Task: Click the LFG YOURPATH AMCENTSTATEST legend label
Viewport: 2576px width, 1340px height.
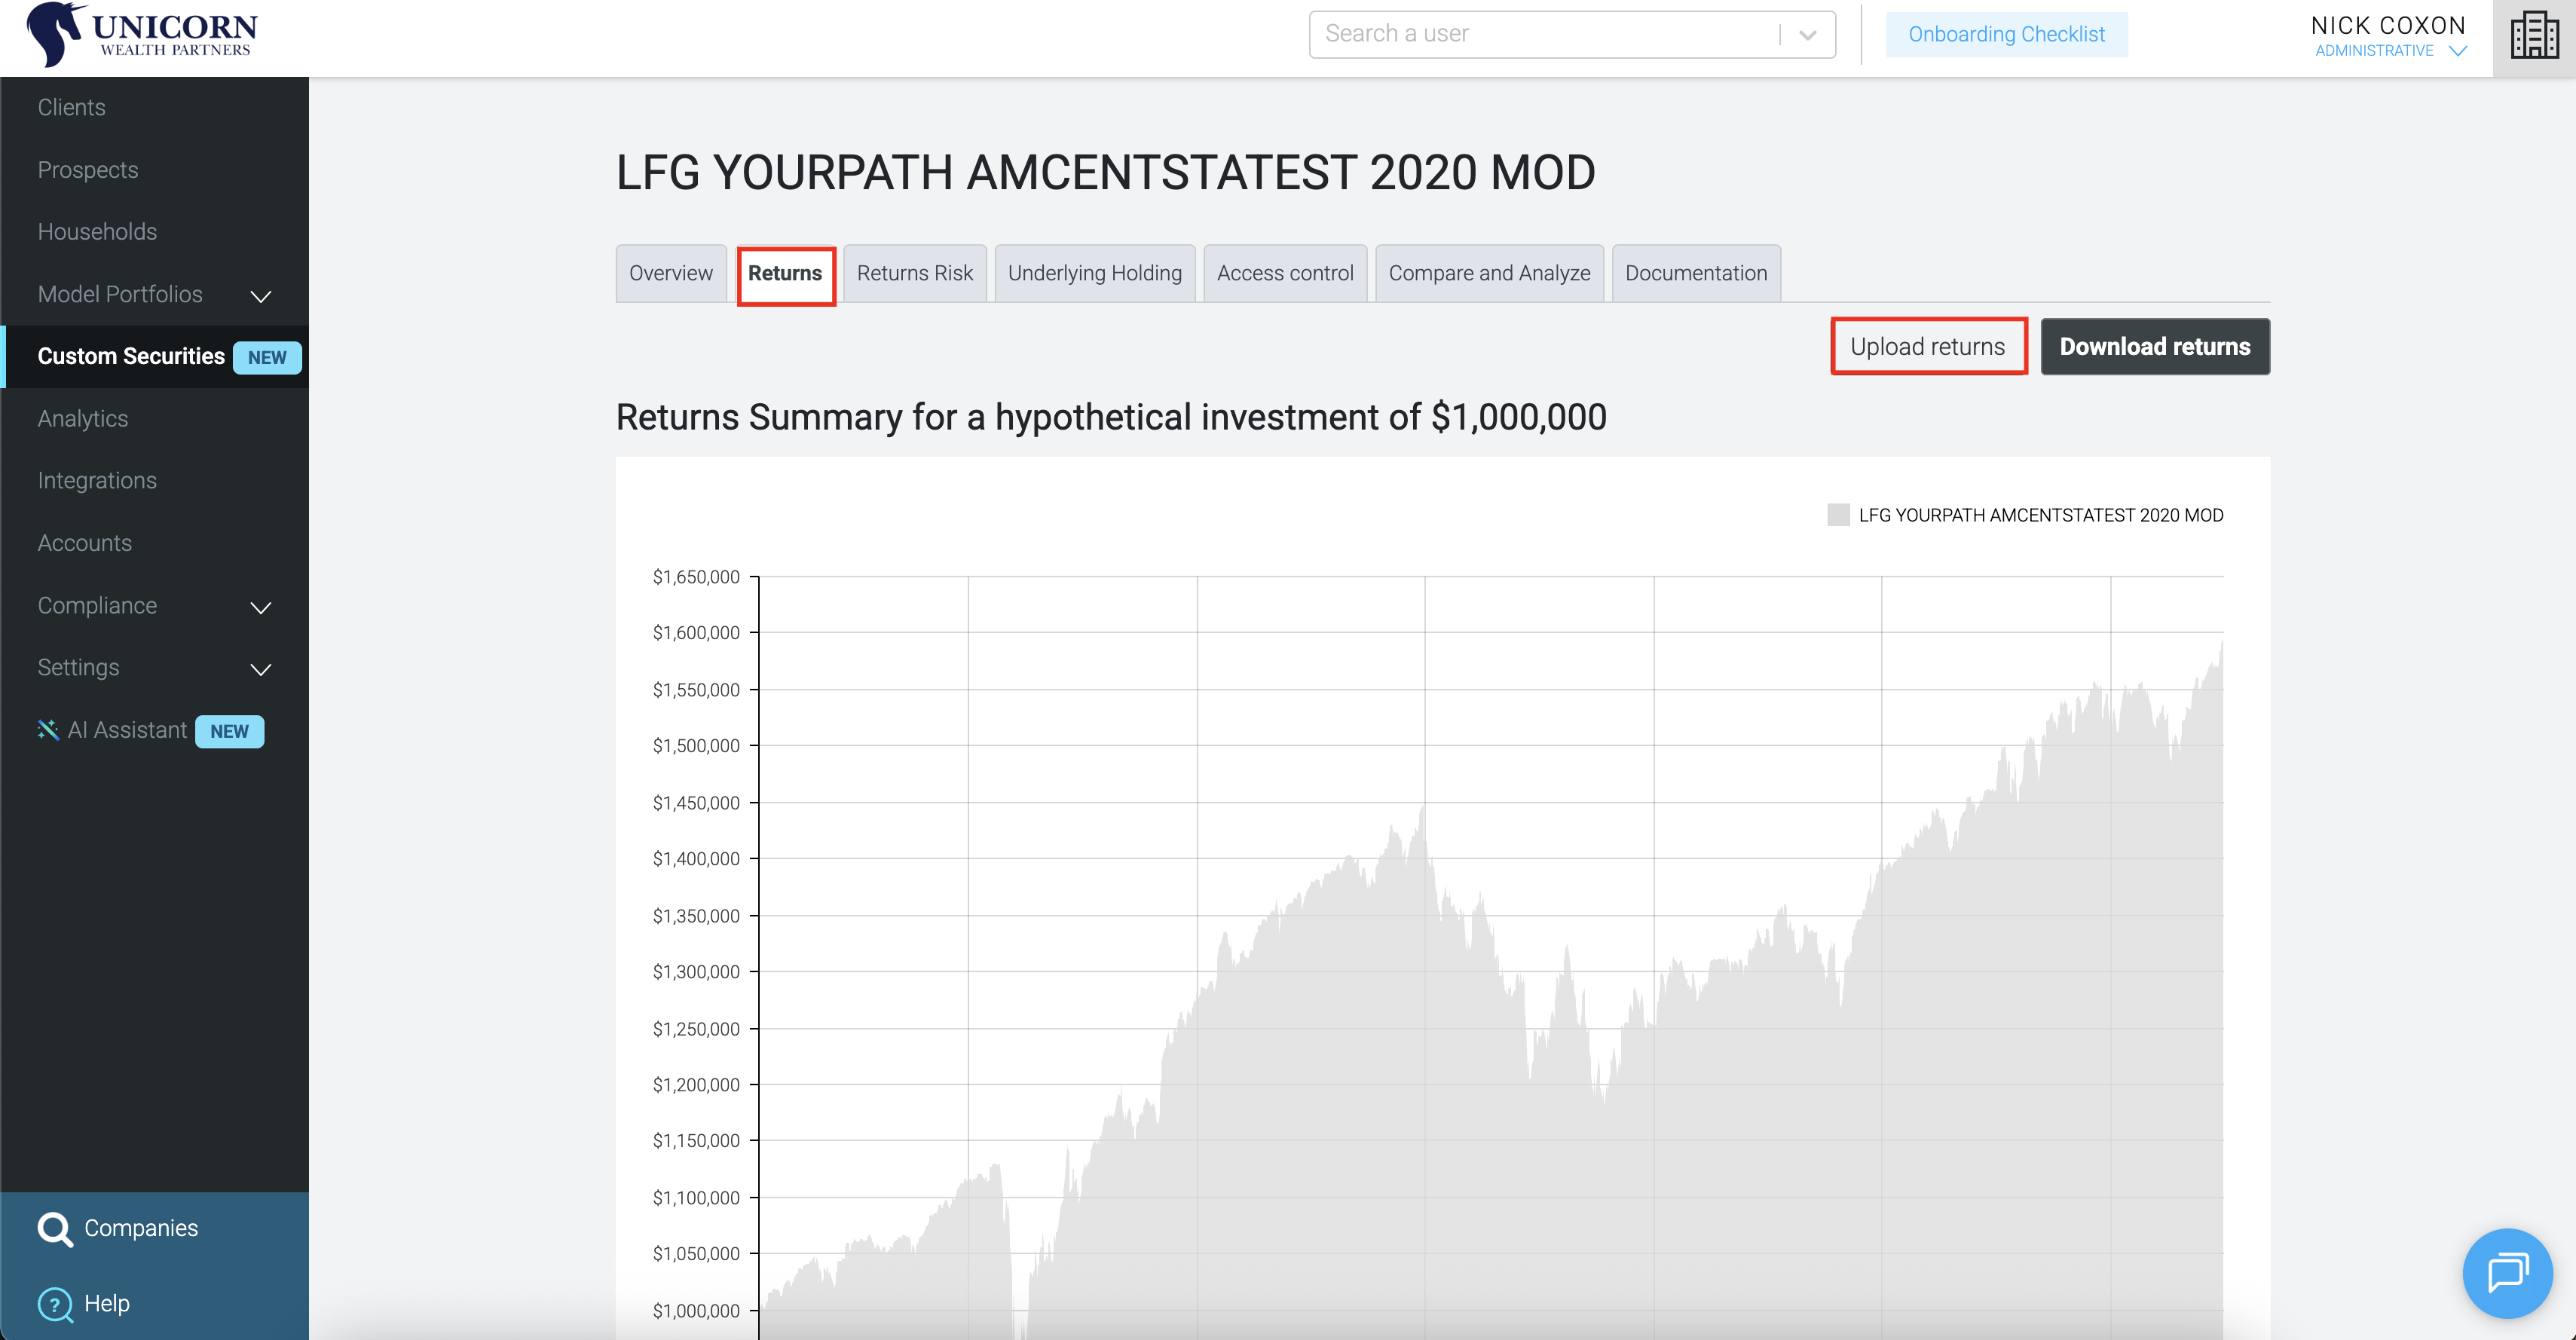Action: [x=2041, y=515]
